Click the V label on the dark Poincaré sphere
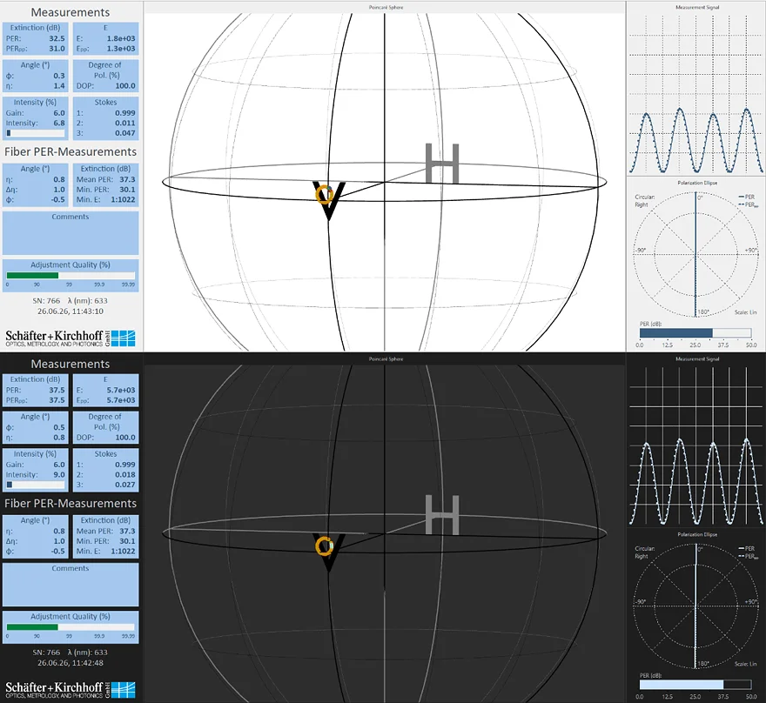 click(x=329, y=552)
